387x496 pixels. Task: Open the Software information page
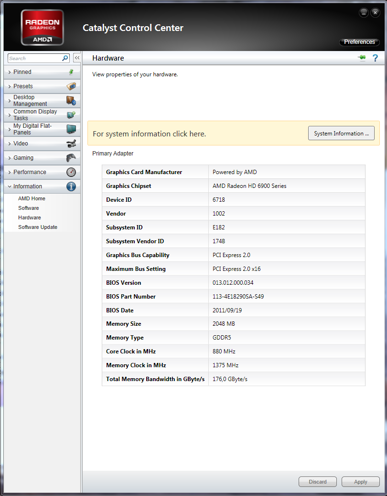click(x=29, y=208)
